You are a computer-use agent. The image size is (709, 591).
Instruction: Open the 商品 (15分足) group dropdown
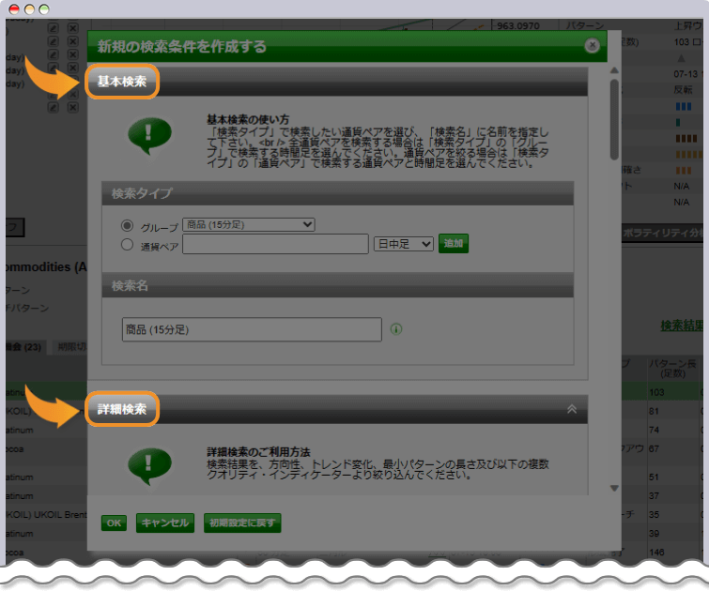pos(249,224)
